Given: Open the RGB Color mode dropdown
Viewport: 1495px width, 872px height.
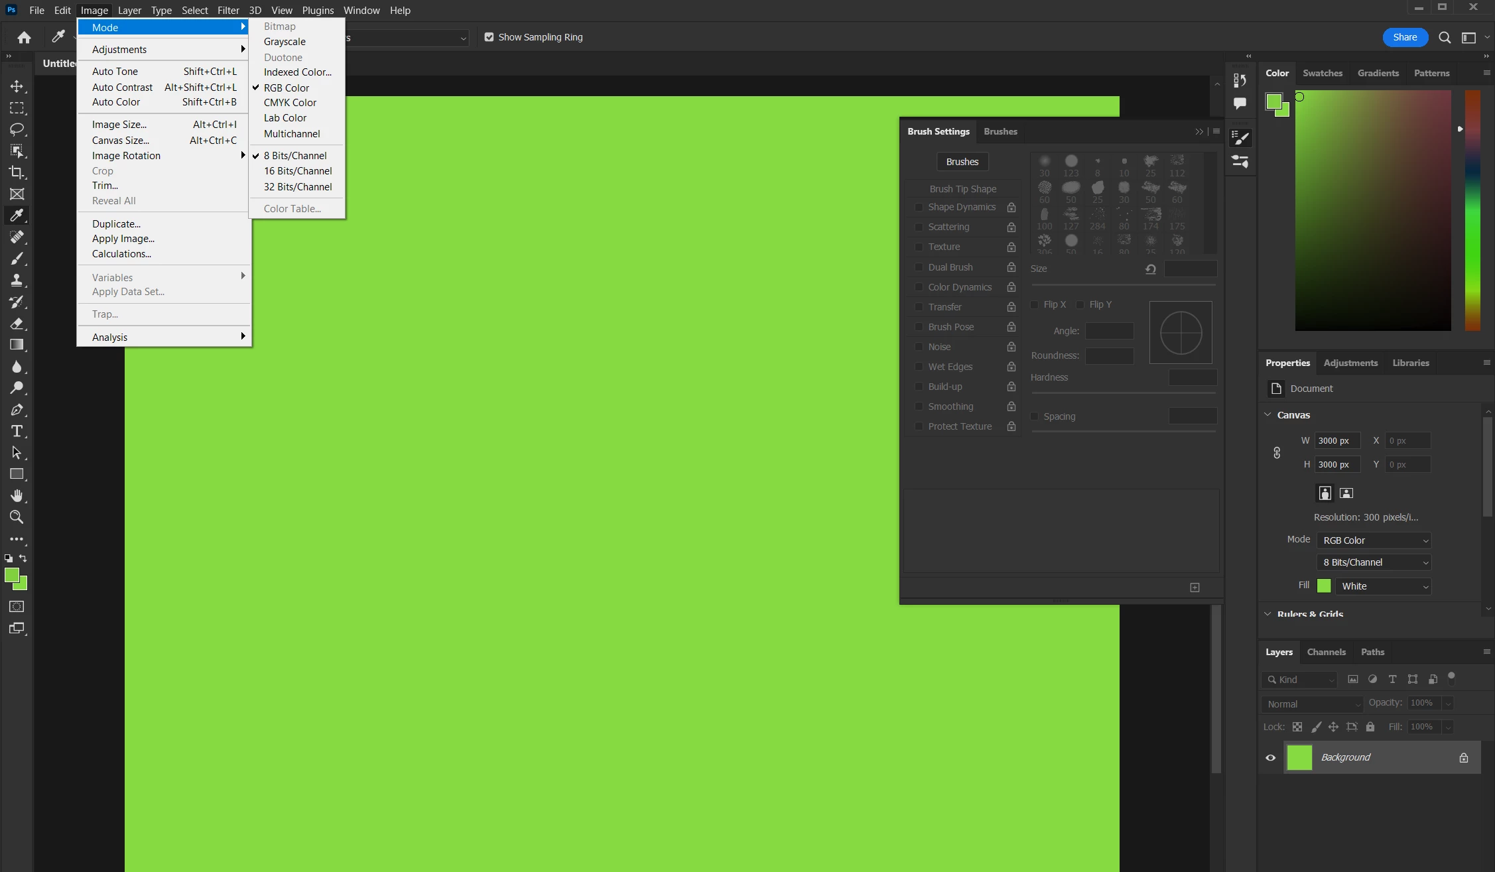Looking at the screenshot, I should tap(1374, 540).
